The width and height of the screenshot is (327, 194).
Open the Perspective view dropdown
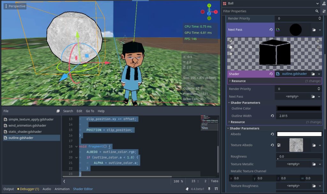point(15,6)
